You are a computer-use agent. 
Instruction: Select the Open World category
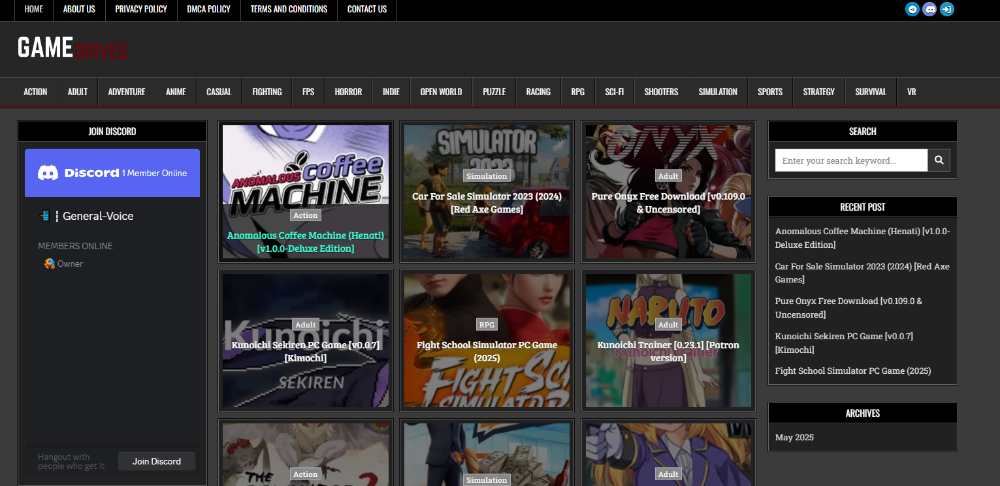(441, 92)
